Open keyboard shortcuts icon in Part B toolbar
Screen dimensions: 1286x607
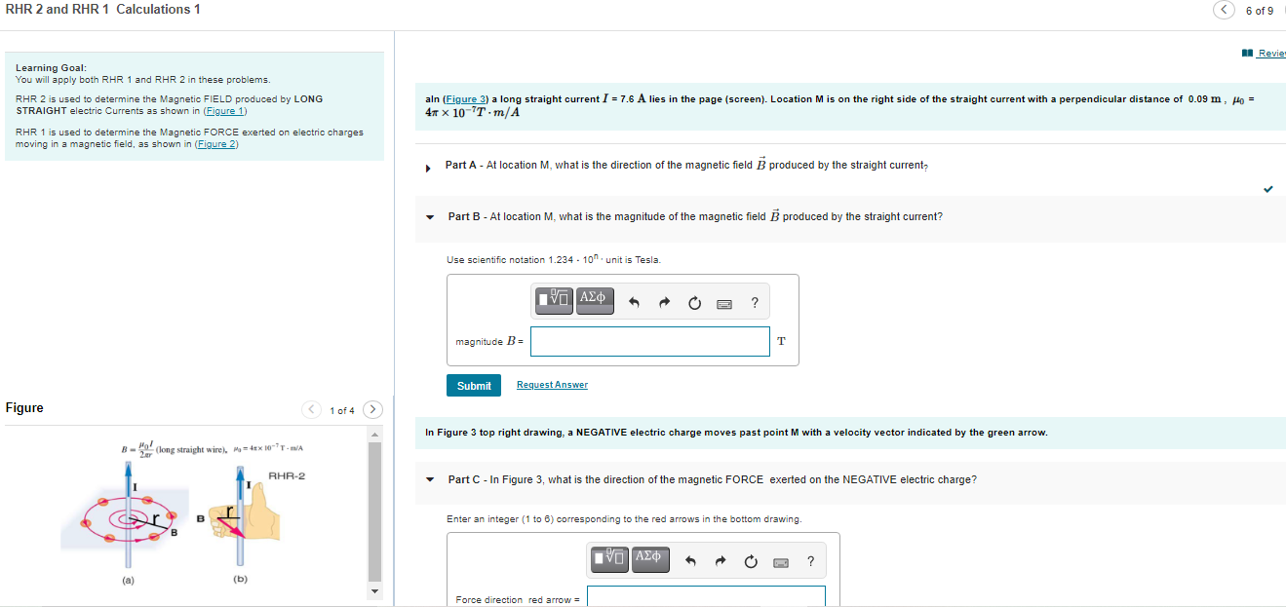(723, 301)
